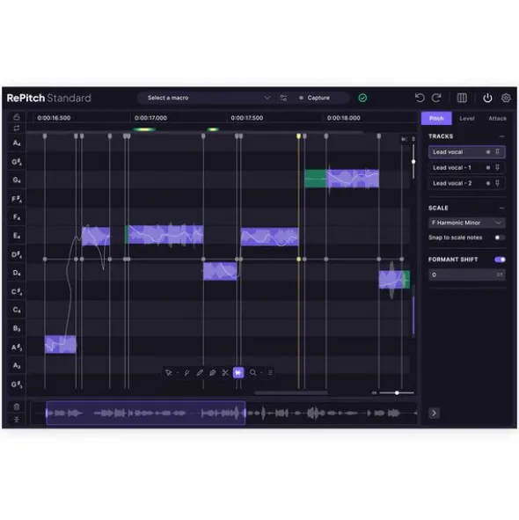
Task: Click the trash icon beside the waveform overview
Action: pos(17,406)
